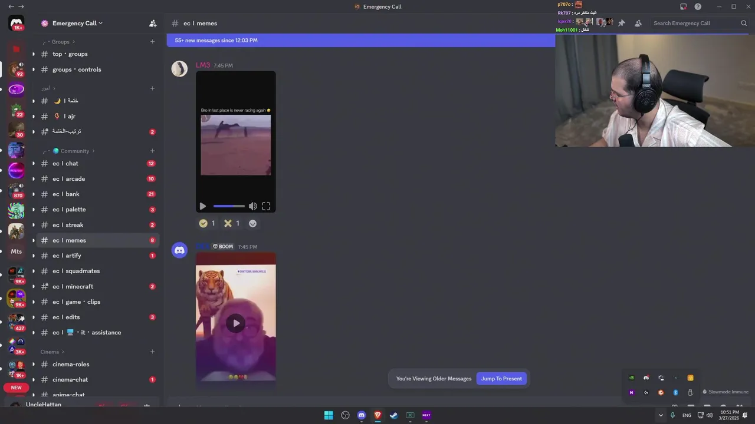Image resolution: width=755 pixels, height=424 pixels.
Task: Show the member list icon
Action: (x=638, y=23)
